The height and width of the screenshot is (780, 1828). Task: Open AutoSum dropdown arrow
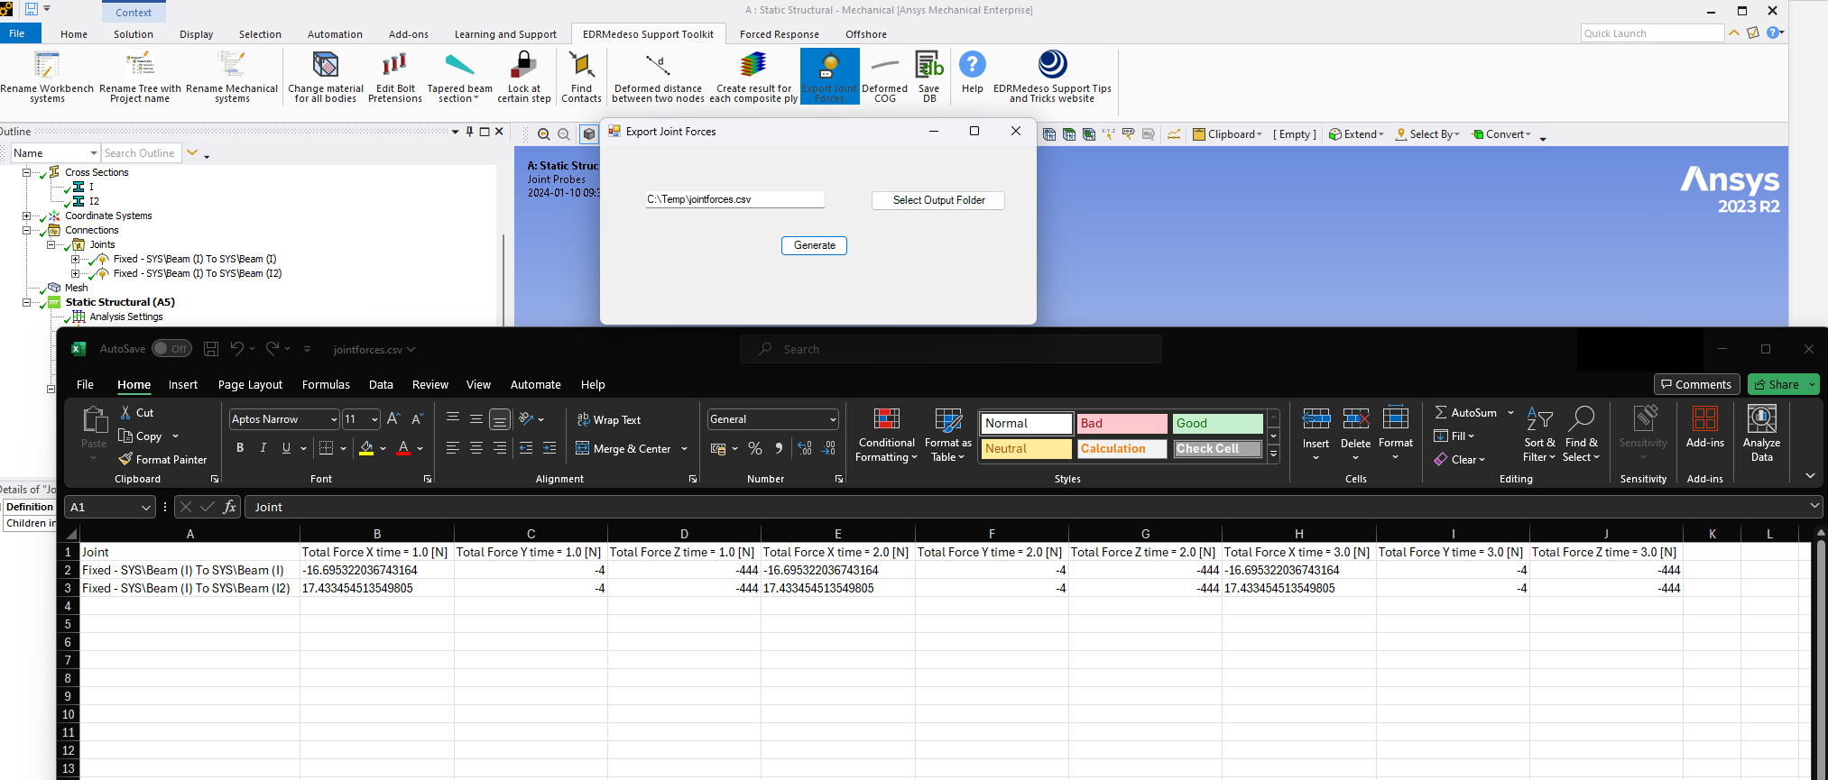1510,413
